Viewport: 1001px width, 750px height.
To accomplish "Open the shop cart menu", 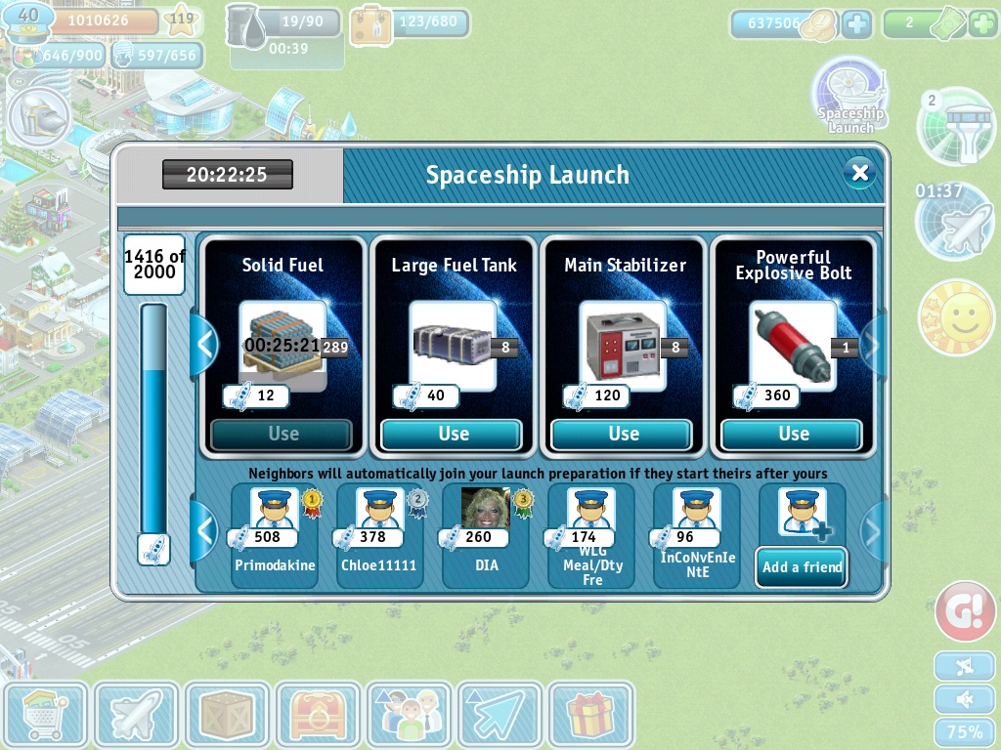I will tap(45, 715).
